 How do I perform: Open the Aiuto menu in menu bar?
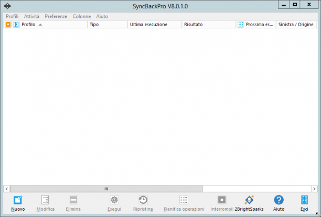tap(102, 16)
